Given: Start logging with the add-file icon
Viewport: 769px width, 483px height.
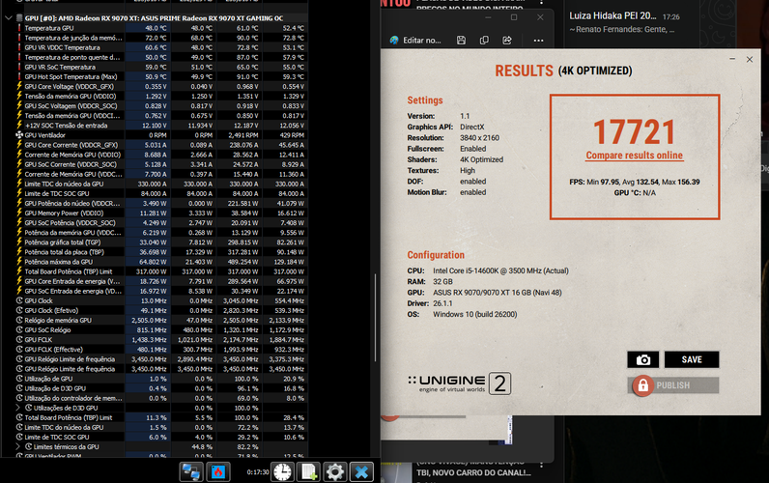Looking at the screenshot, I should (309, 472).
